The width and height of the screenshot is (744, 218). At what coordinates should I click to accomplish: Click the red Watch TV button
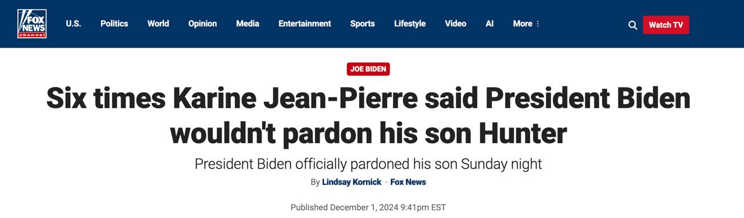(666, 25)
